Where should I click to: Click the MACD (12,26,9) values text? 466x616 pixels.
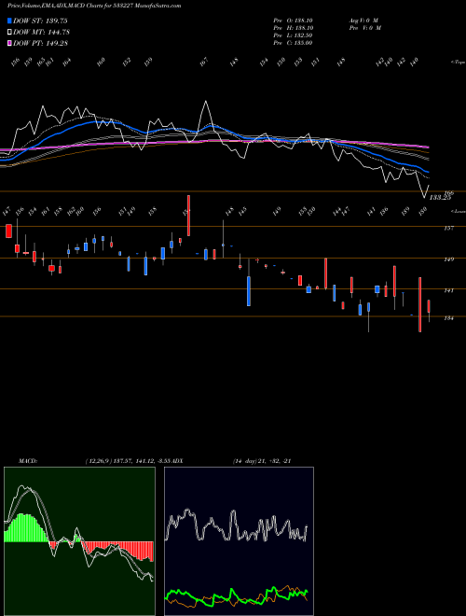click(x=127, y=461)
